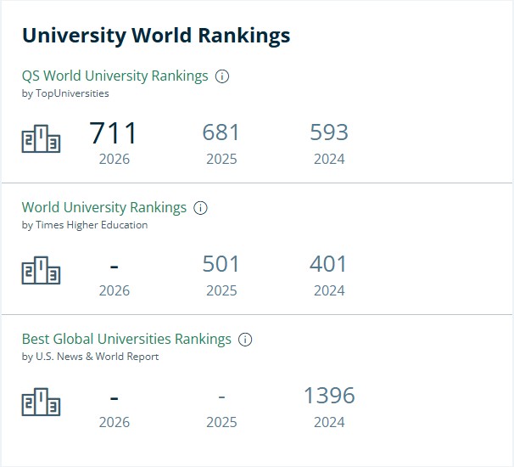
Task: Click the University World Rankings heading
Action: pos(156,35)
